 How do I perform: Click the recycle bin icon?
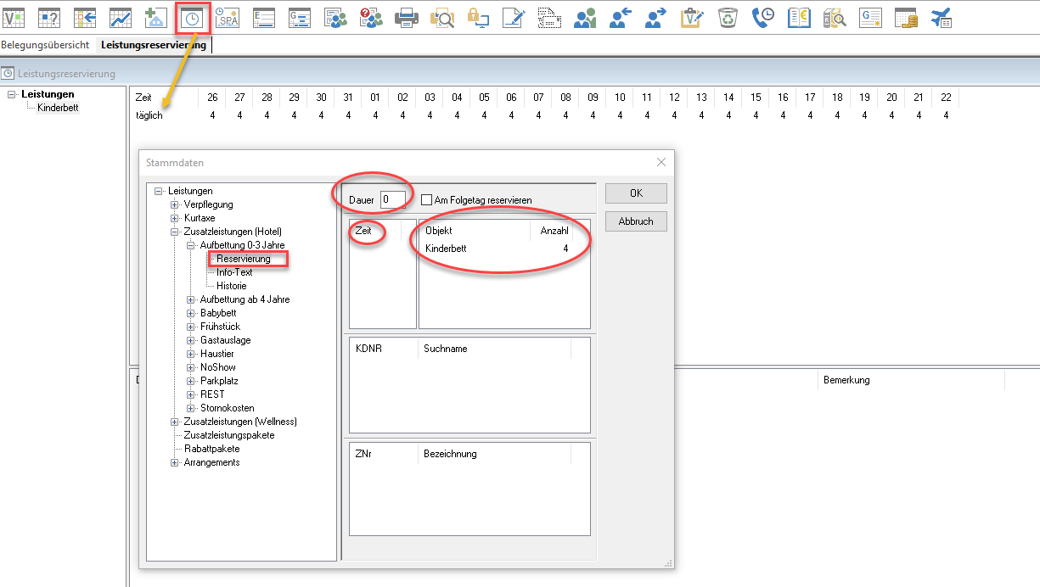728,17
